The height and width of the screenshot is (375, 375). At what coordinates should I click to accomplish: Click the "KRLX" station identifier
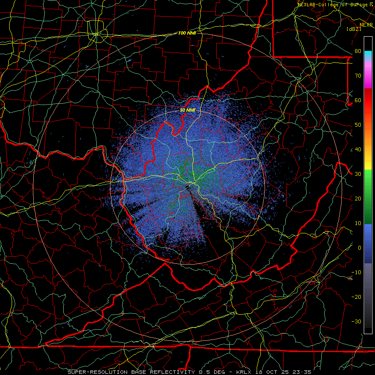coord(245,372)
